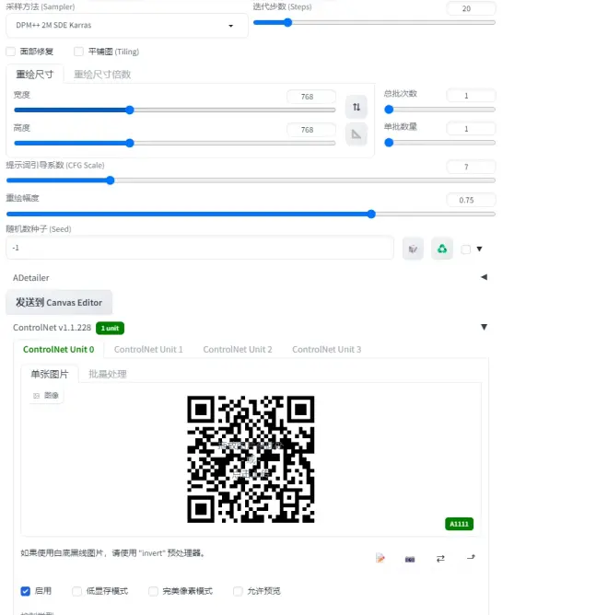Click the 图像 image label icon

point(46,395)
